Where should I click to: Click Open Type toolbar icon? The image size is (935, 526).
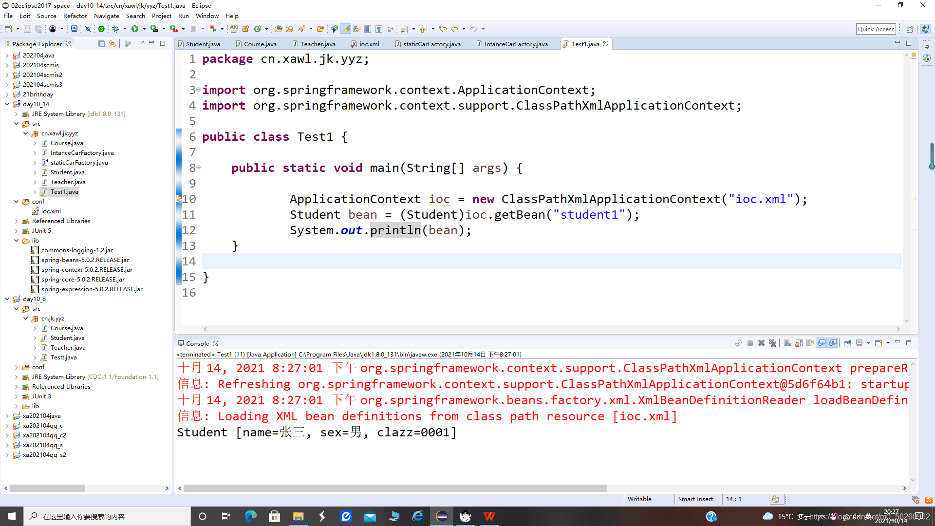(279, 29)
